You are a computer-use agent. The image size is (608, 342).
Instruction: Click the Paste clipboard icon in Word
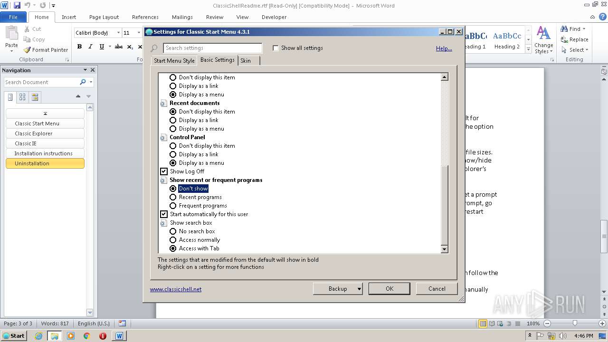pyautogui.click(x=11, y=33)
